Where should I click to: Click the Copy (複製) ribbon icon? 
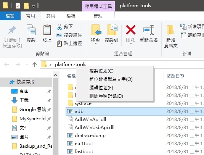tap(31, 30)
